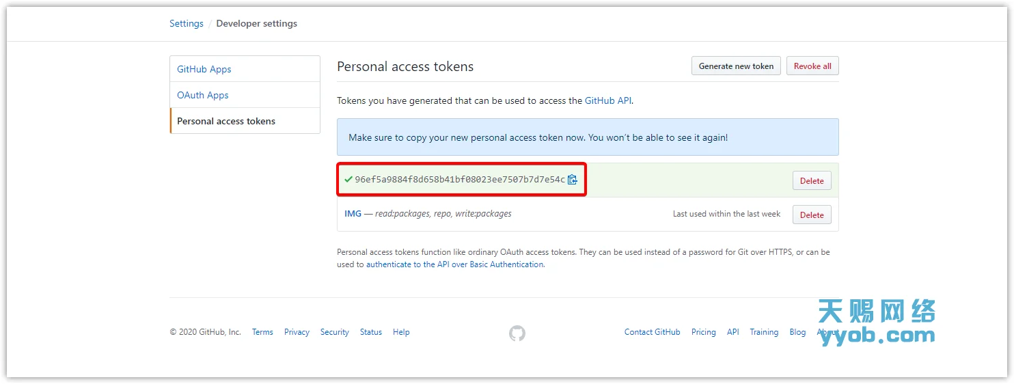Click the 'read:packages, repo, write:packages' scopes text
The height and width of the screenshot is (384, 1014).
click(443, 214)
